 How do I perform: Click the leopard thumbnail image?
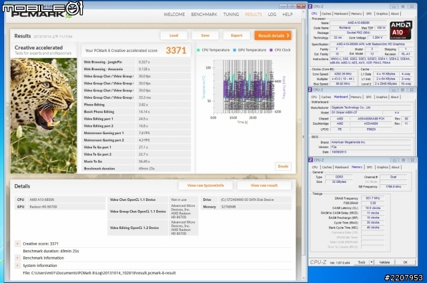(x=43, y=115)
